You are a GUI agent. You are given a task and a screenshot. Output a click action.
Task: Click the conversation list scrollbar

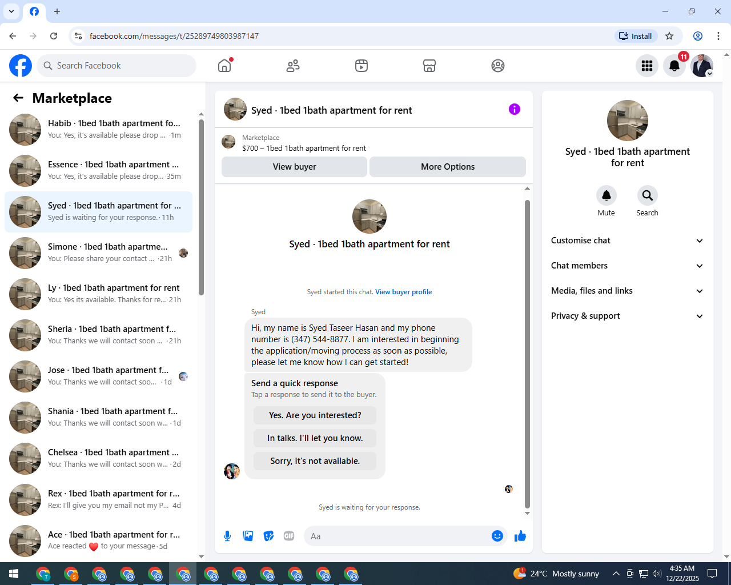201,207
